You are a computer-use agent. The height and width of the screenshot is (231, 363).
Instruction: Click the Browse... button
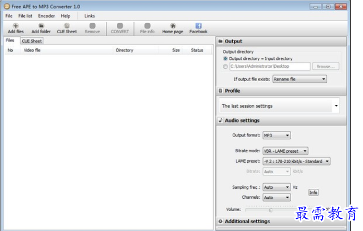point(326,67)
